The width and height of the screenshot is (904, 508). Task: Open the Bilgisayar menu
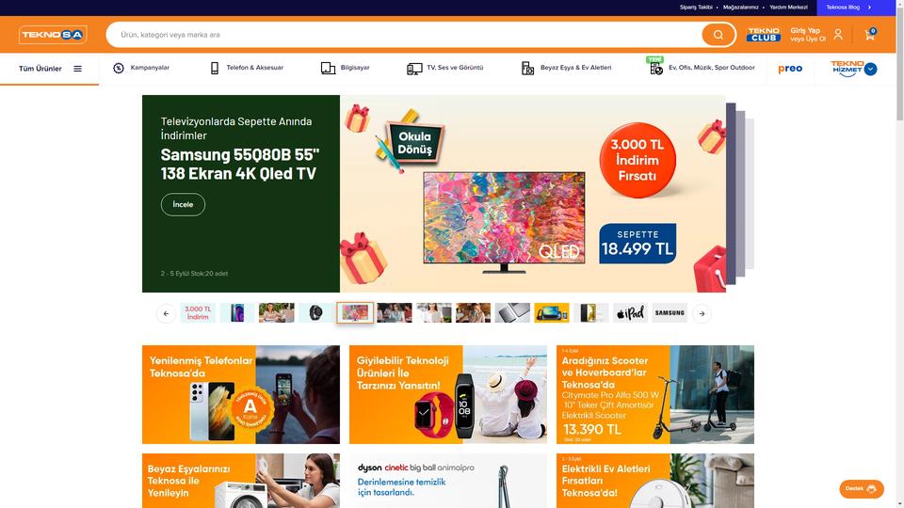(345, 68)
